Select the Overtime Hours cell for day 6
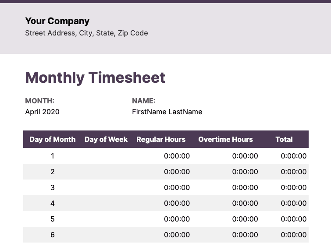Screen dimensions: 331x243 coord(245,235)
